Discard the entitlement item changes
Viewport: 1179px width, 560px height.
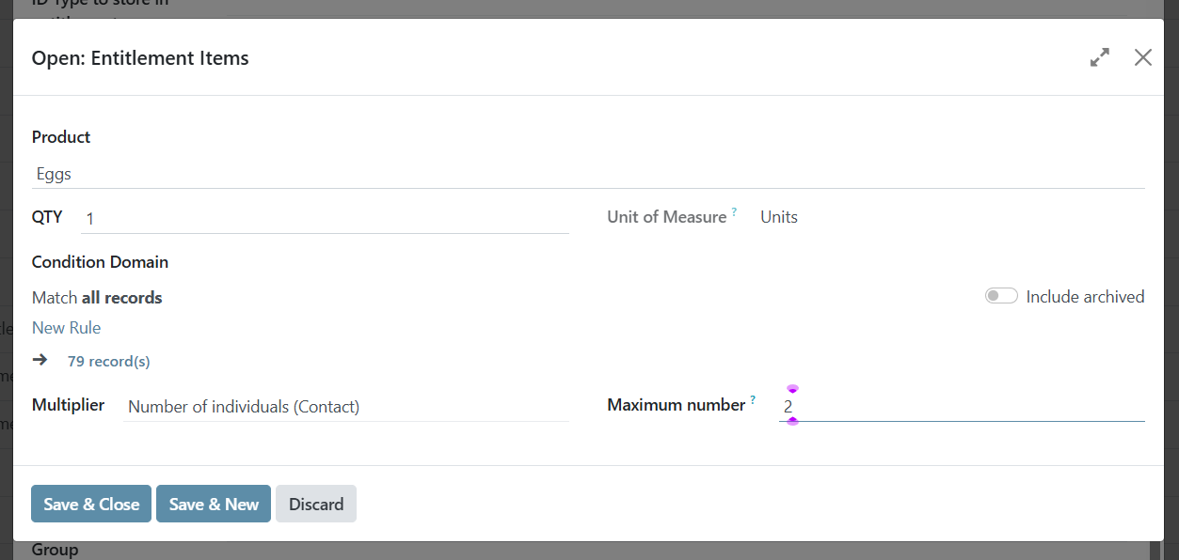[315, 504]
